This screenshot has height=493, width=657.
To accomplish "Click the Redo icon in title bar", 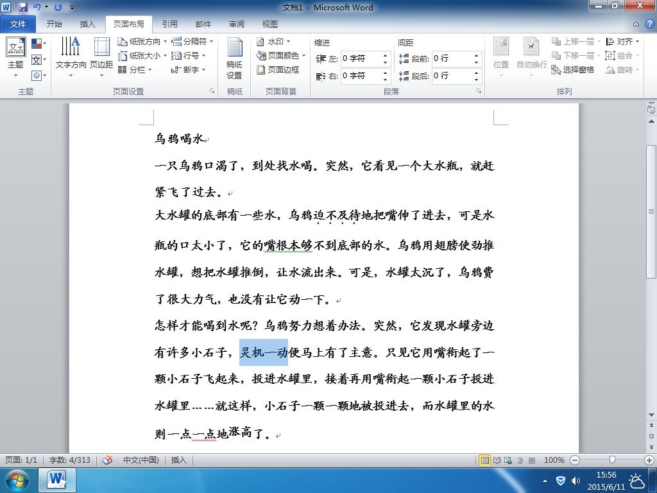I will pyautogui.click(x=58, y=7).
